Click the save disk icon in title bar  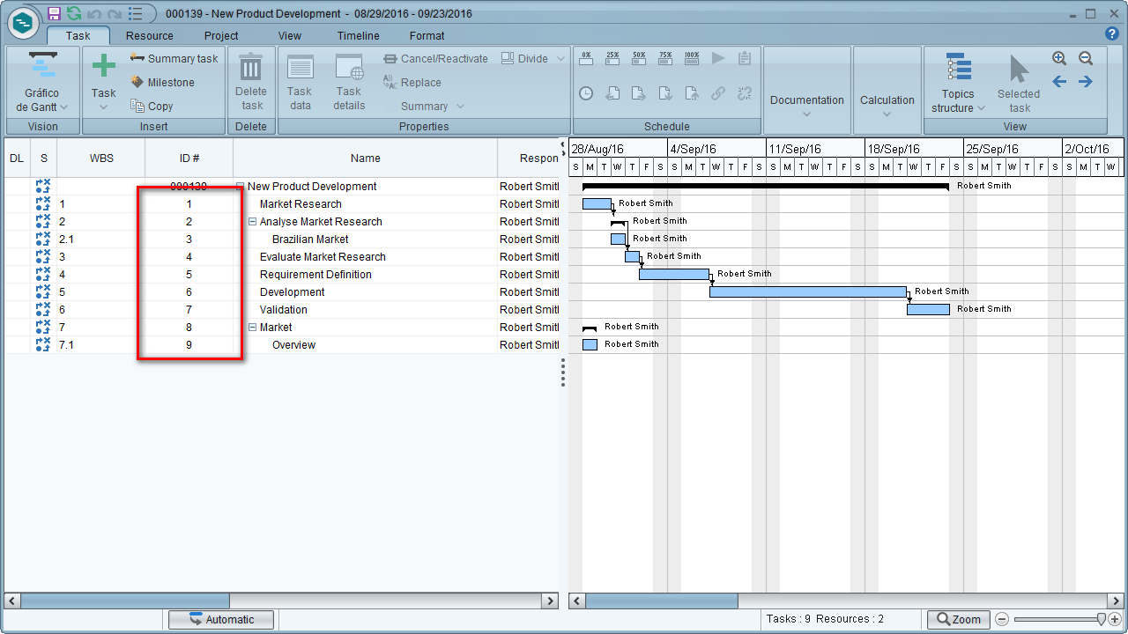[x=54, y=13]
